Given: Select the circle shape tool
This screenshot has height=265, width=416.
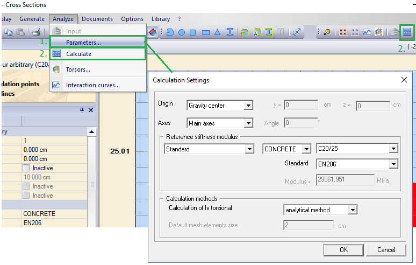Looking at the screenshot, I should point(181,32).
